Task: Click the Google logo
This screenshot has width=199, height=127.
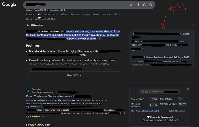Action: tap(10, 5)
